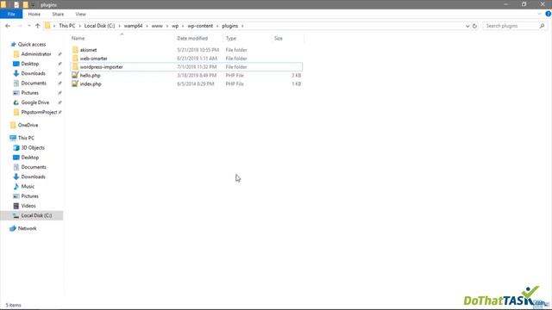Screen dimensions: 552x310
Task: Select the hello.php file
Action: [x=90, y=75]
